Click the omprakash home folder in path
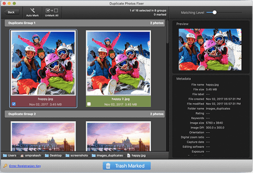This screenshot has height=173, width=253. [31, 156]
